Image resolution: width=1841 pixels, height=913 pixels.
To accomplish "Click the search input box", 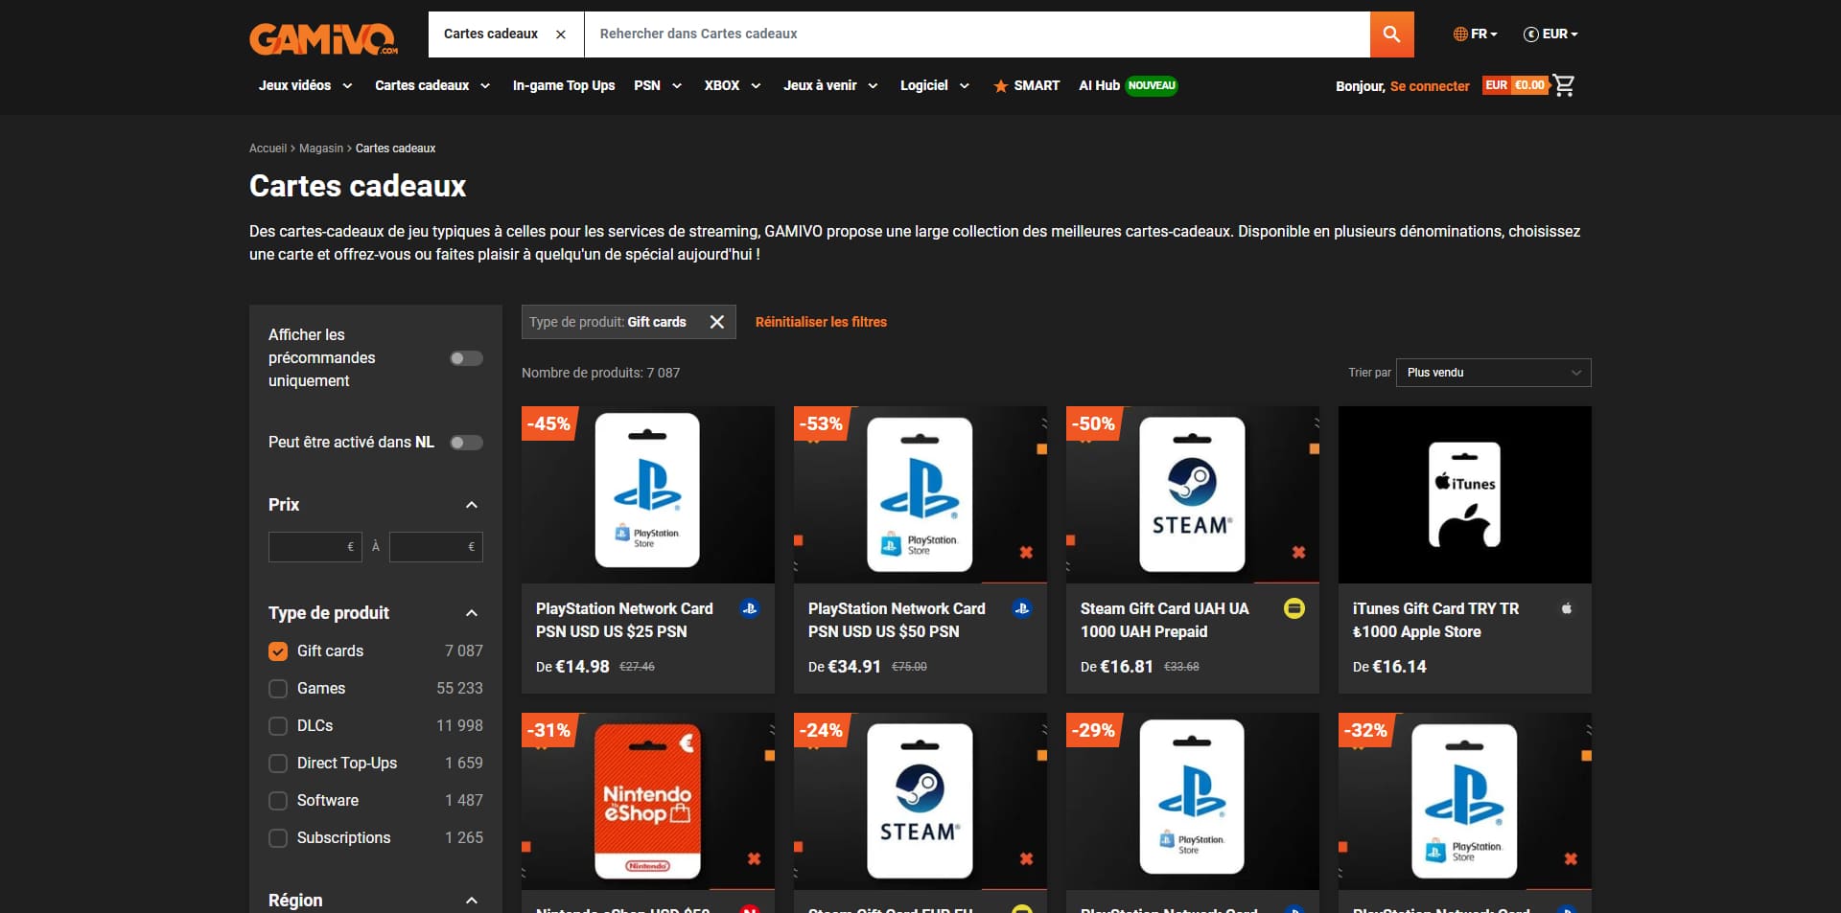I will pyautogui.click(x=977, y=34).
